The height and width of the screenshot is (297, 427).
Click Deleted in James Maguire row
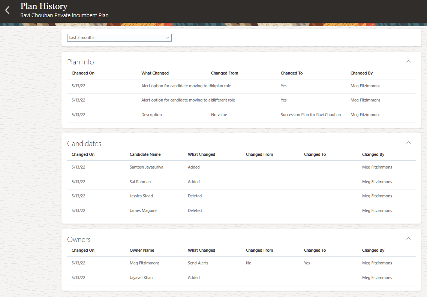(195, 211)
